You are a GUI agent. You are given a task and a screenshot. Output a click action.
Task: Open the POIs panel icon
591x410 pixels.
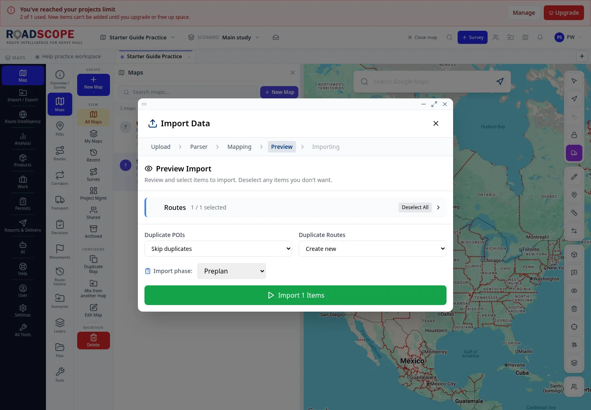[60, 129]
